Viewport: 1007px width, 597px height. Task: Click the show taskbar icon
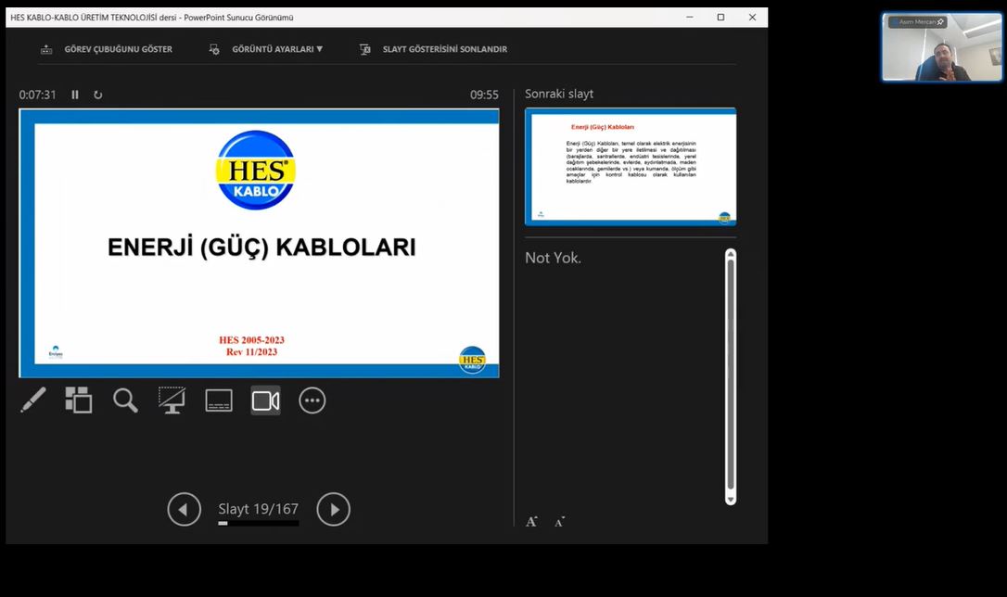[x=46, y=49]
